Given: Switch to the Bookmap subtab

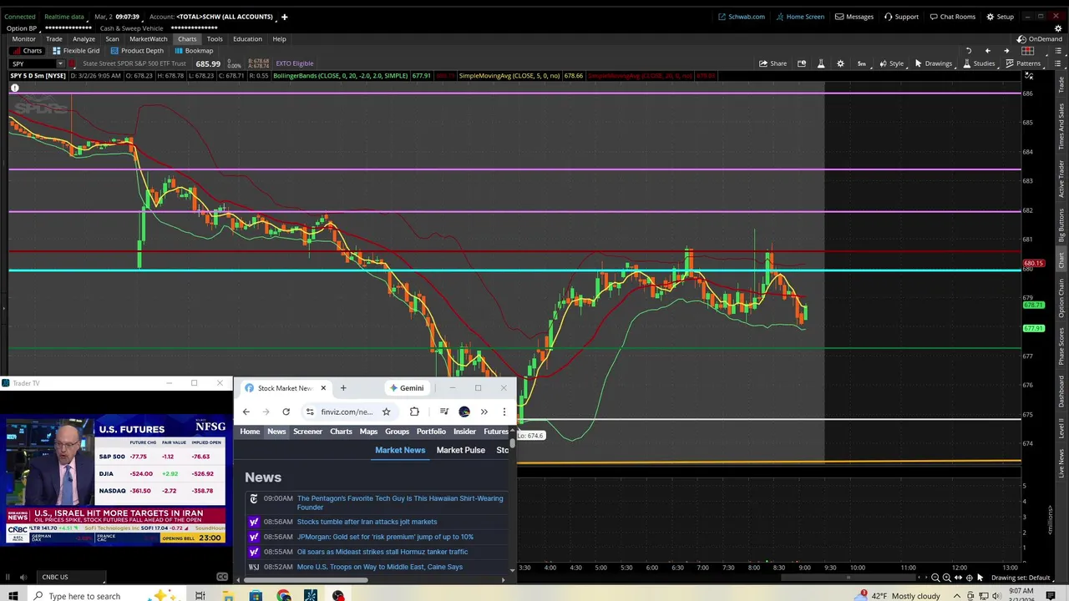Looking at the screenshot, I should [x=194, y=51].
